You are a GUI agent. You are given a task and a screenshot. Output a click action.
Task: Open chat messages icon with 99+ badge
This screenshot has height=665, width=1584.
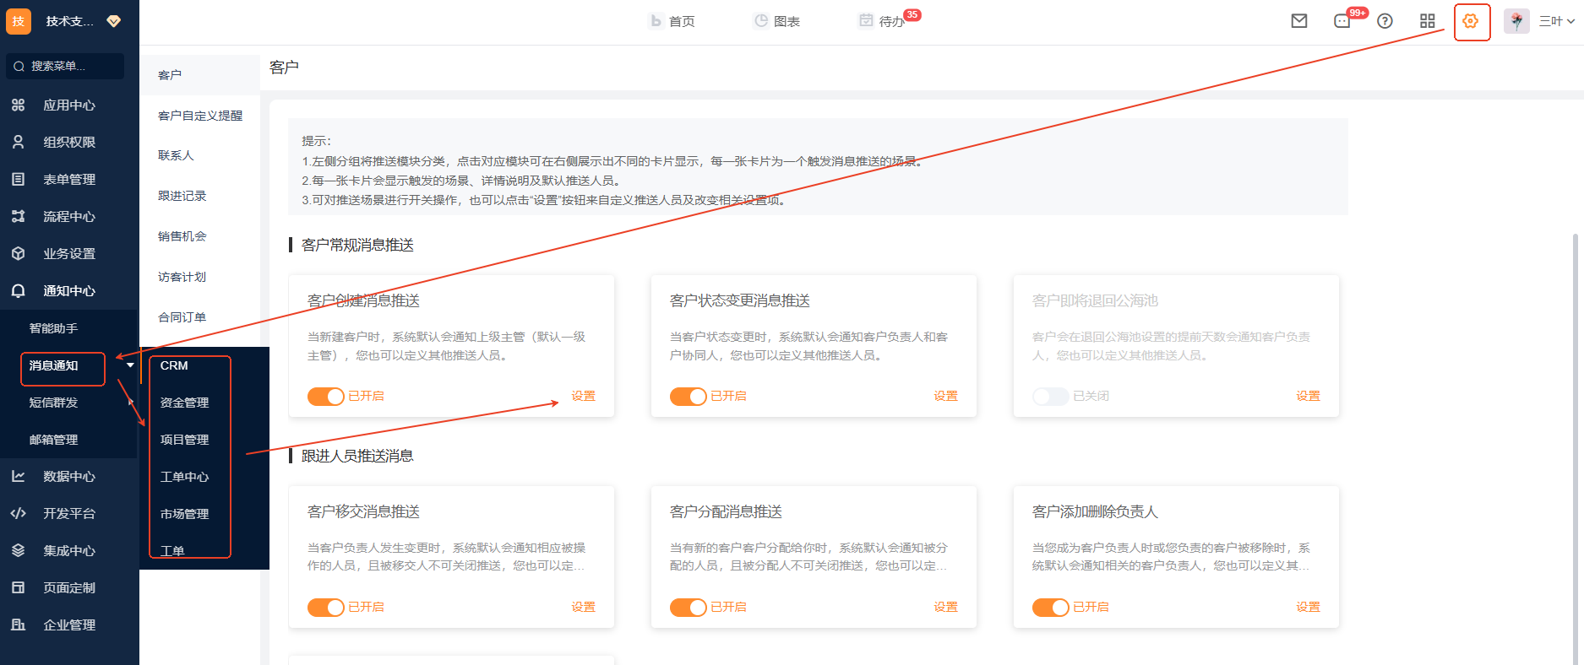[x=1342, y=21]
